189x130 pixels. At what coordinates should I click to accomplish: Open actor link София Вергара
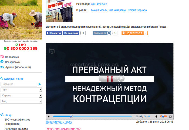[x=137, y=10]
